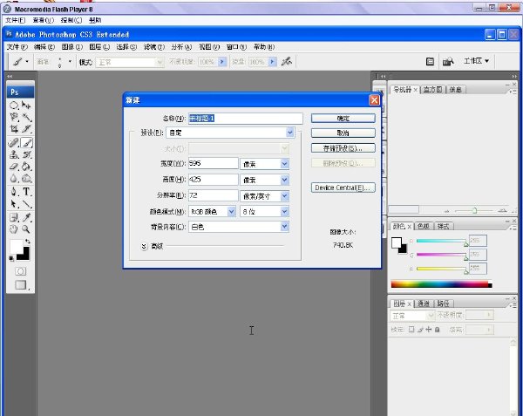The image size is (523, 416).
Task: Toggle lock image pixels in Layers panel
Action: tap(420, 330)
